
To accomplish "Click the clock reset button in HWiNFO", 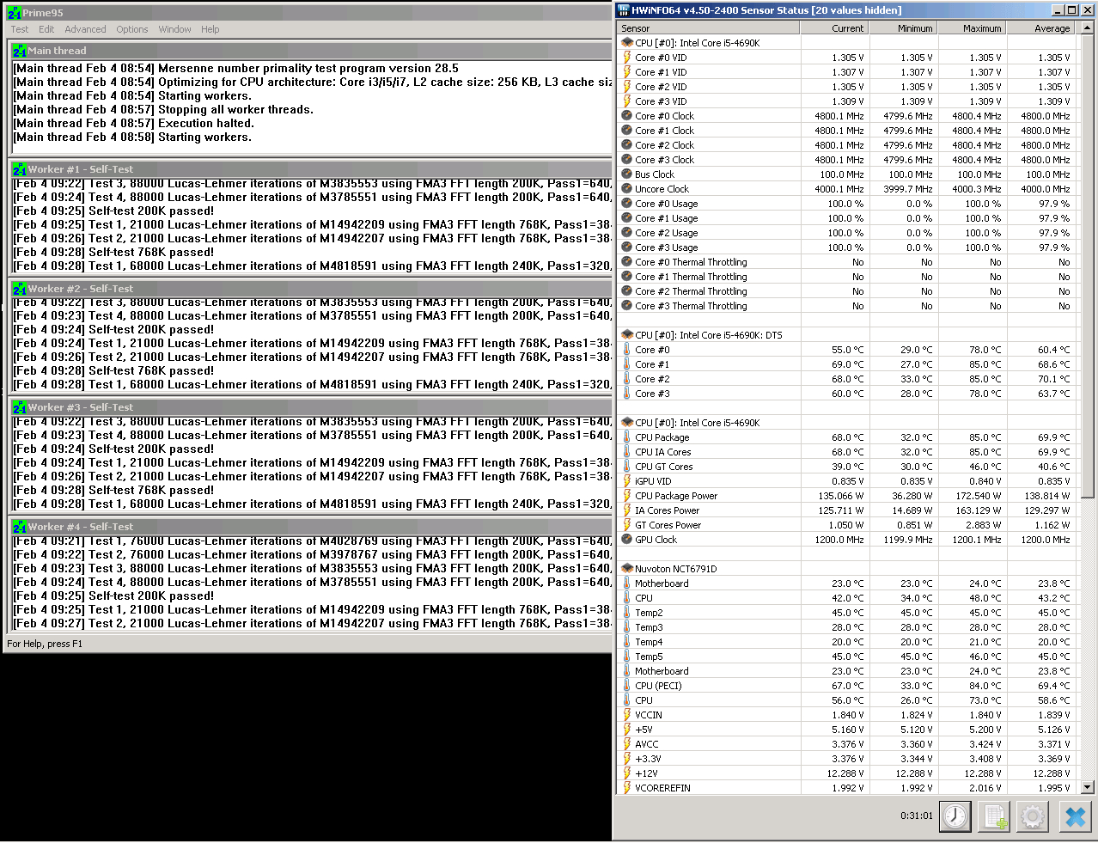I will pyautogui.click(x=955, y=816).
